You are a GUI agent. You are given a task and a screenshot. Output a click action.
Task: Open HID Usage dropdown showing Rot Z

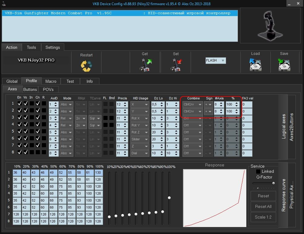140,132
